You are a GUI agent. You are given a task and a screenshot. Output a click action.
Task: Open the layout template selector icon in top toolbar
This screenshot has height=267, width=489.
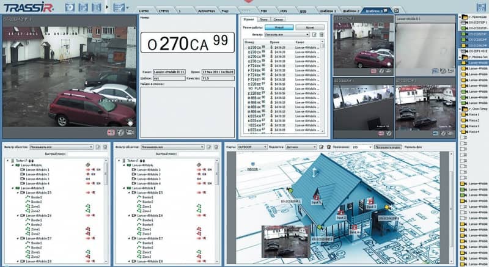pyautogui.click(x=119, y=7)
